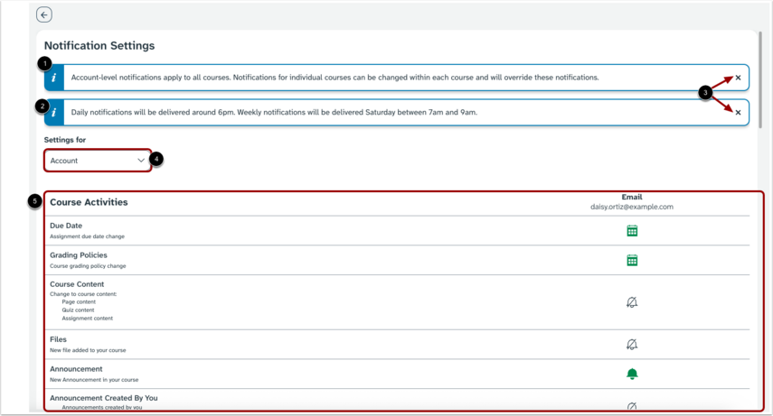The height and width of the screenshot is (416, 773).
Task: Click 'Page content' sub-item text
Action: click(79, 301)
